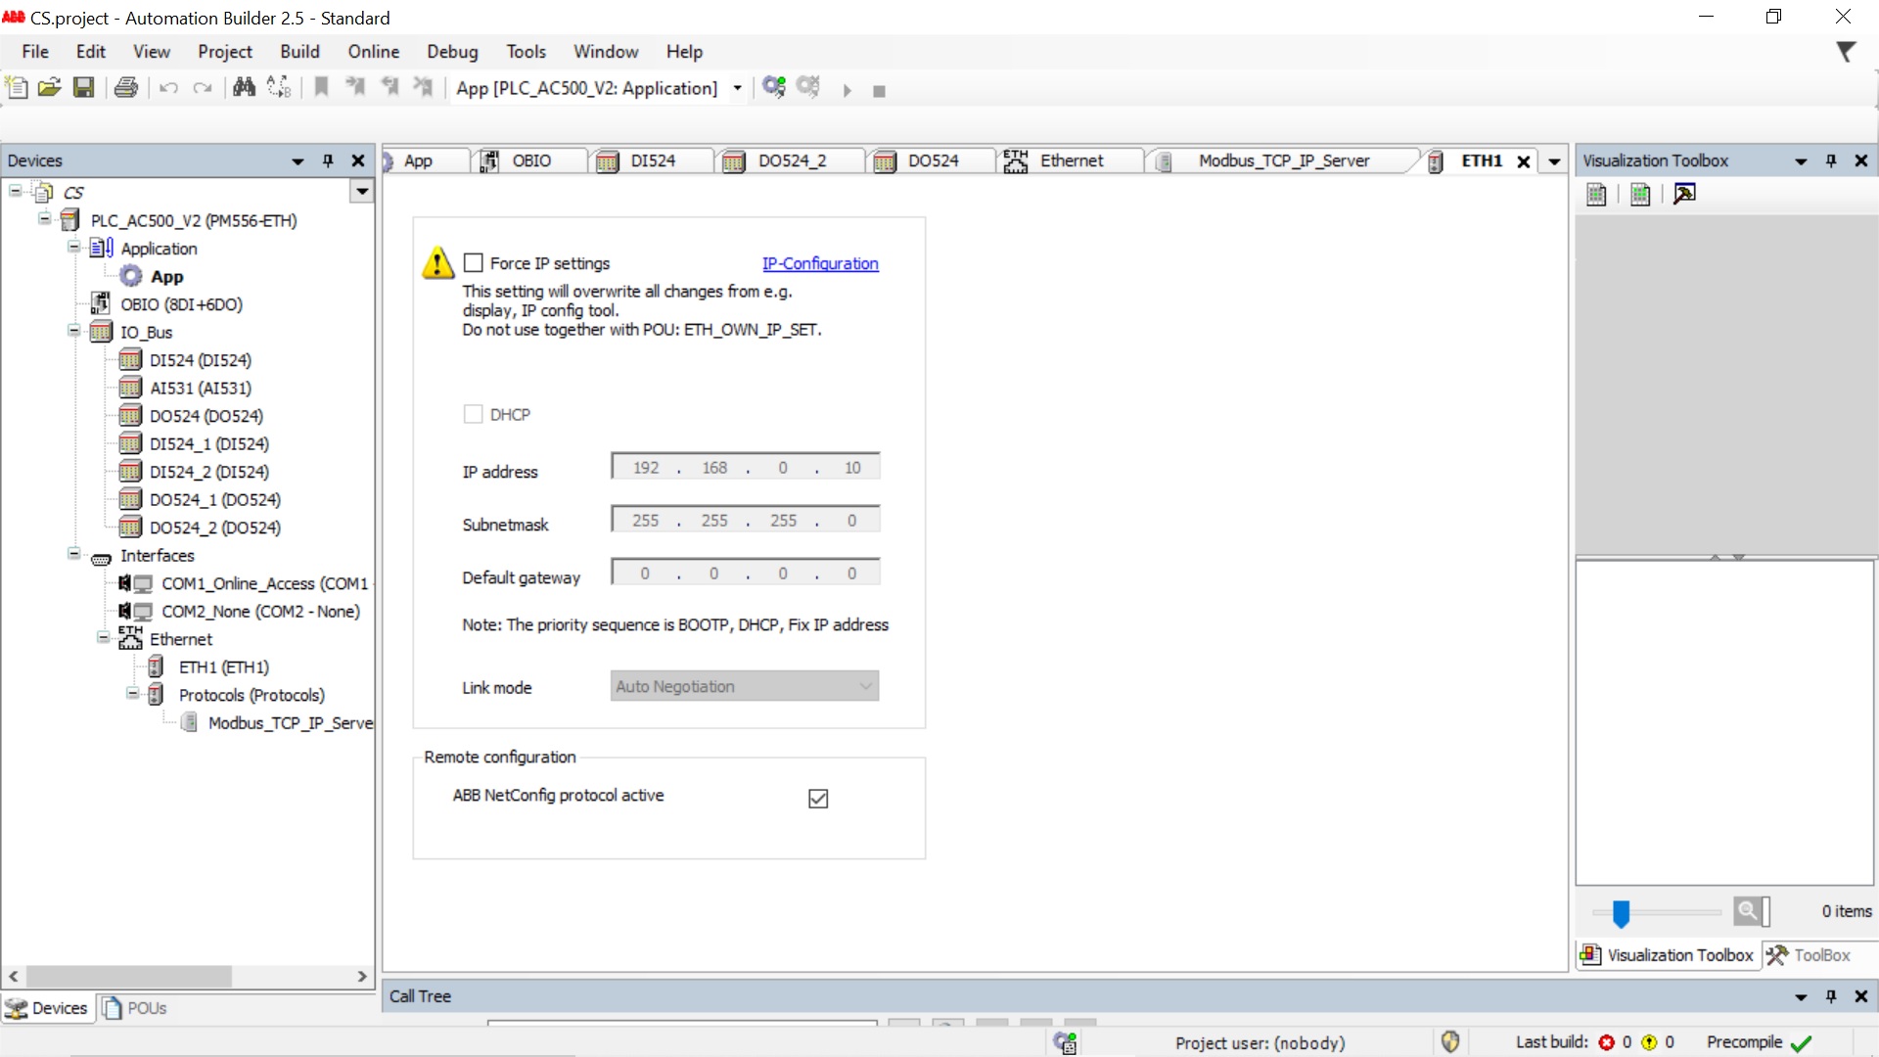
Task: Click the Print toolbar icon
Action: [126, 88]
